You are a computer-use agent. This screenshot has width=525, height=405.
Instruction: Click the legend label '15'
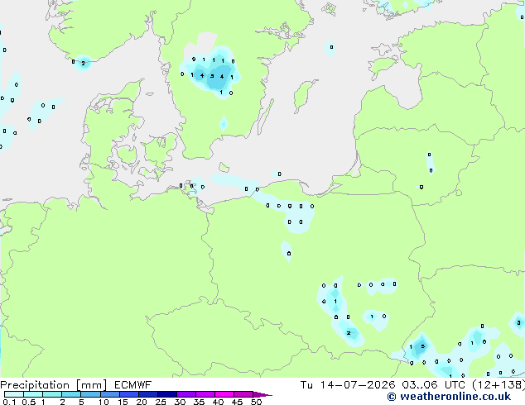click(123, 402)
